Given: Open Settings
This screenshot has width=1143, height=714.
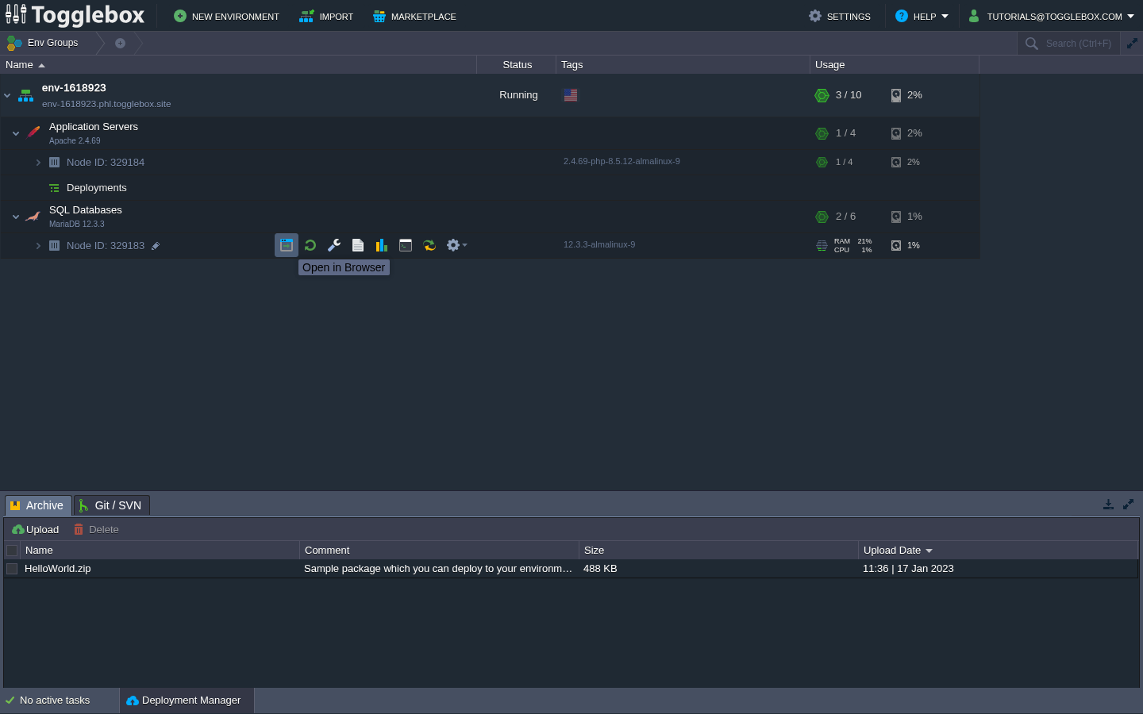Looking at the screenshot, I should click(840, 16).
